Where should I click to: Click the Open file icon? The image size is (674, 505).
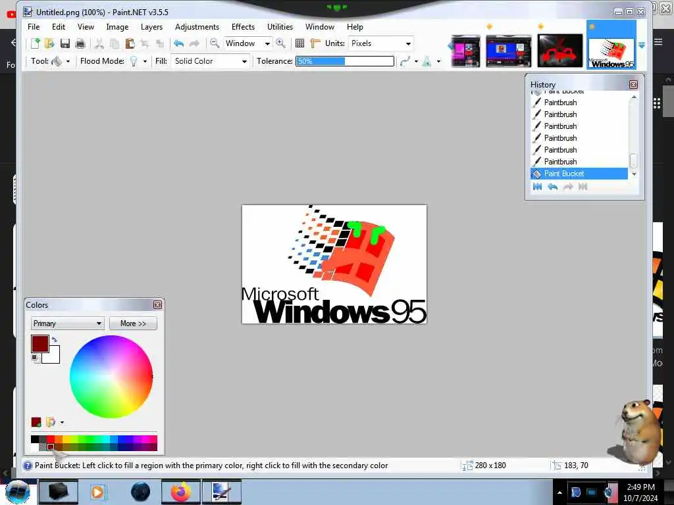point(49,43)
